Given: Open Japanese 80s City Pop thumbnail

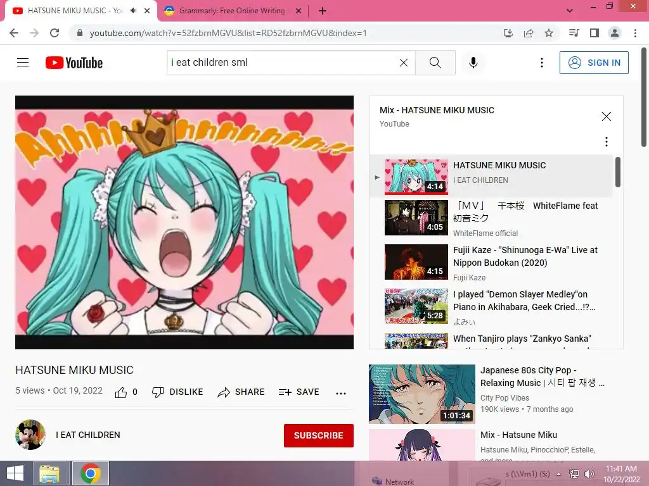Looking at the screenshot, I should [421, 394].
